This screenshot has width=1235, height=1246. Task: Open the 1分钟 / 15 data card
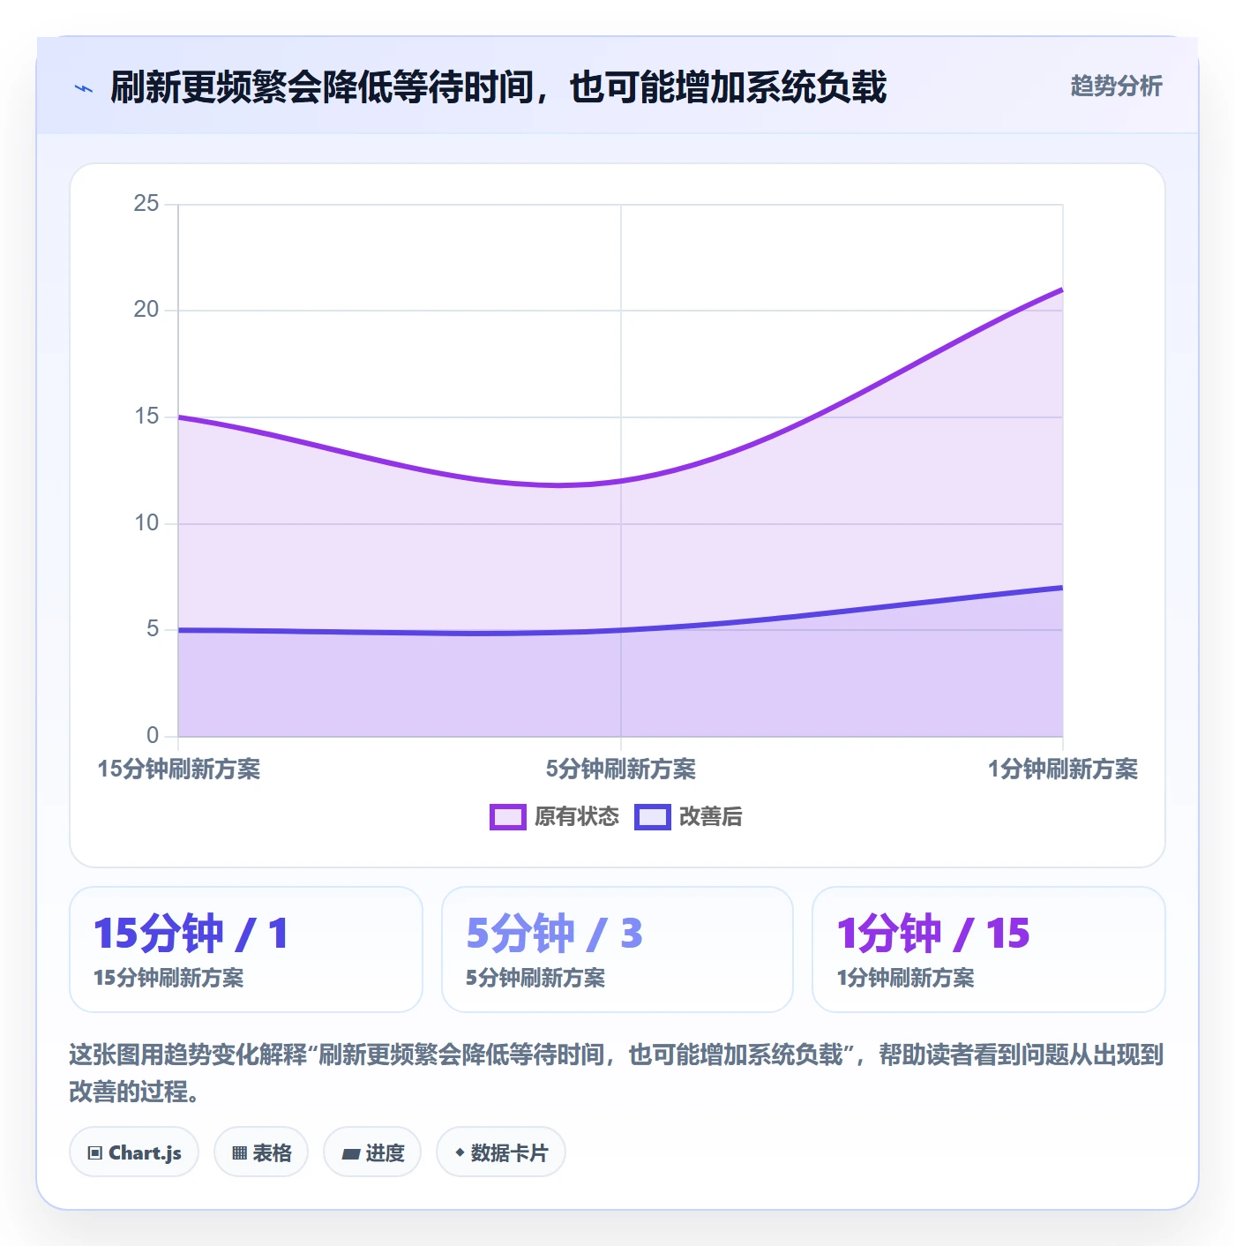pyautogui.click(x=989, y=950)
